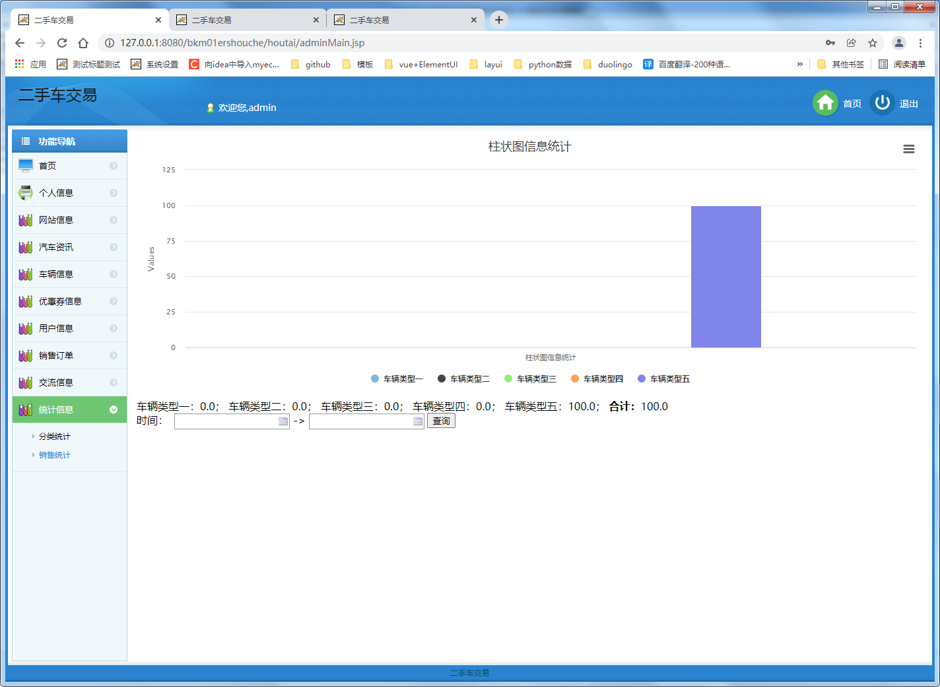The width and height of the screenshot is (940, 687).
Task: Open calendar picker of end time field
Action: [418, 421]
